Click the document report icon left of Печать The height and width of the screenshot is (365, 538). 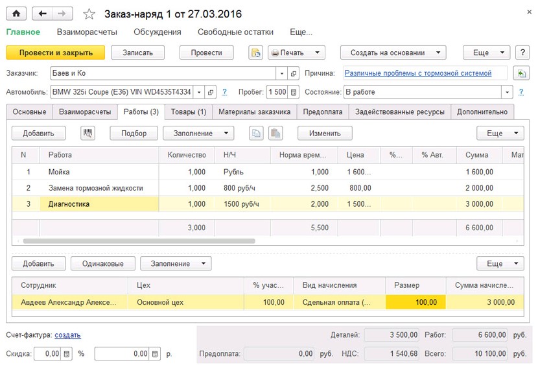[255, 53]
